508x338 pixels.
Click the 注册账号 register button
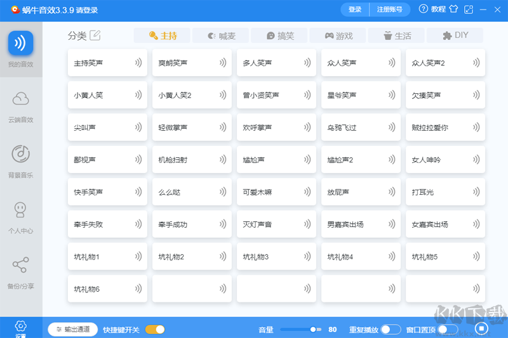click(x=390, y=10)
